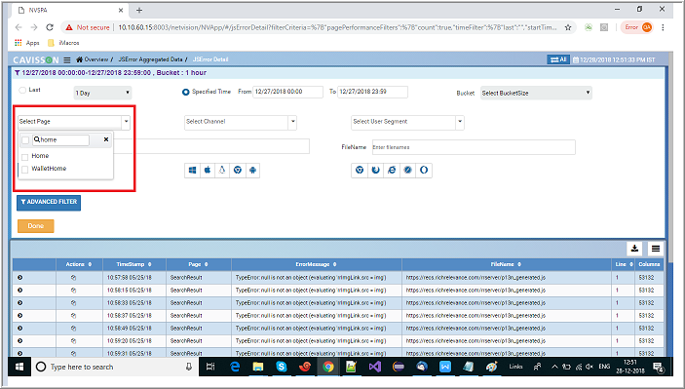This screenshot has width=685, height=389.
Task: Click the To date field
Action: pyautogui.click(x=372, y=92)
